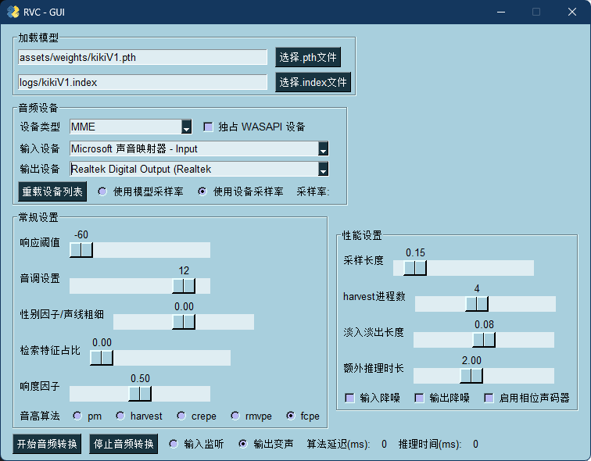Select harvest pitch algorithm
This screenshot has width=591, height=461.
point(120,416)
